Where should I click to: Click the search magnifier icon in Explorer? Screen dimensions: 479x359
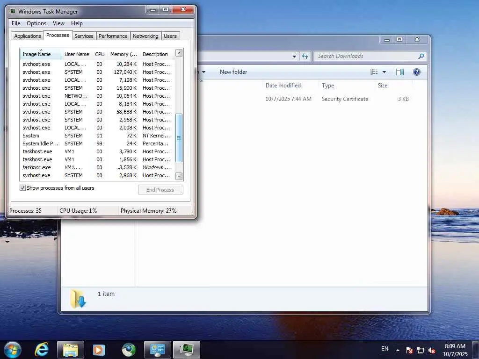pos(421,56)
